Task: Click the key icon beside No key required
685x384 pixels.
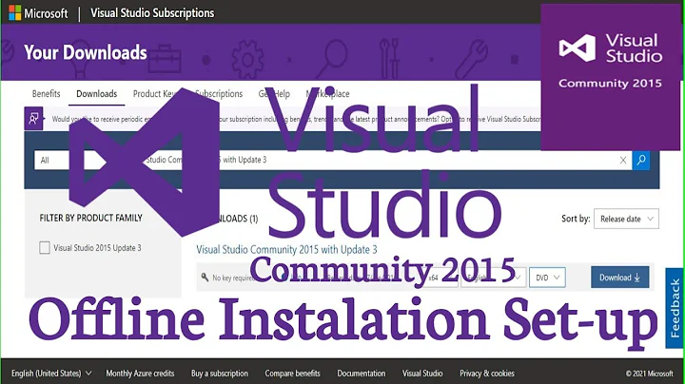Action: (x=205, y=278)
